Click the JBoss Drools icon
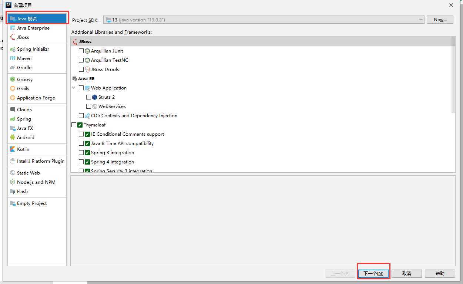 point(87,69)
